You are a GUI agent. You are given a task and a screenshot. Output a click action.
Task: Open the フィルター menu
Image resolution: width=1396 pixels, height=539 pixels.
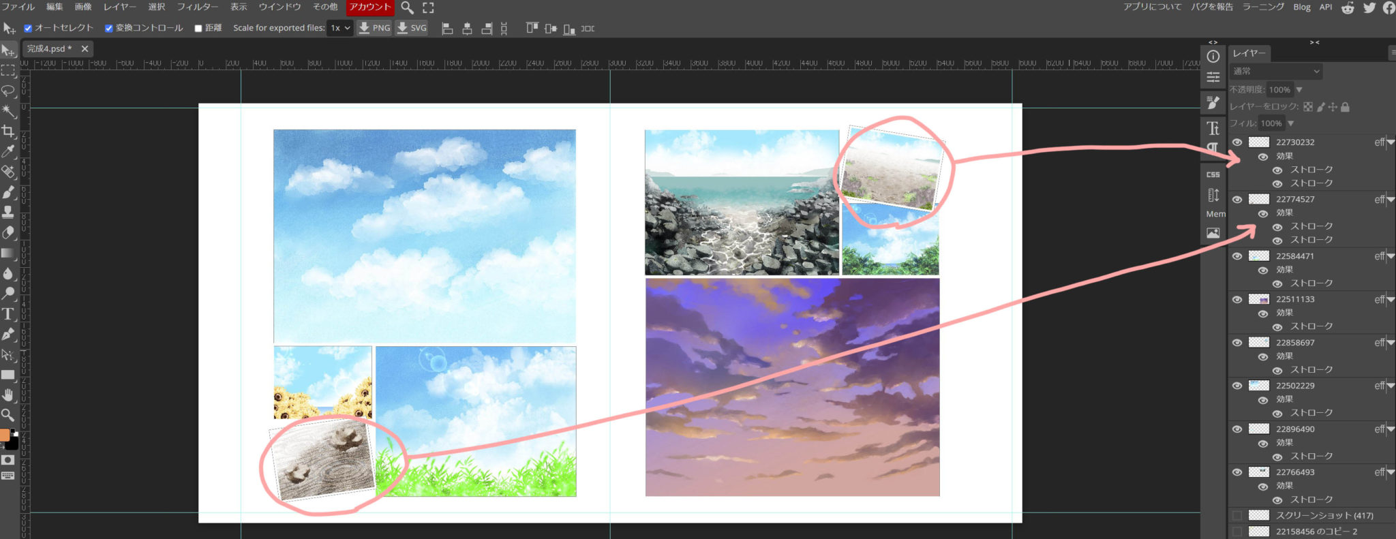tap(198, 7)
